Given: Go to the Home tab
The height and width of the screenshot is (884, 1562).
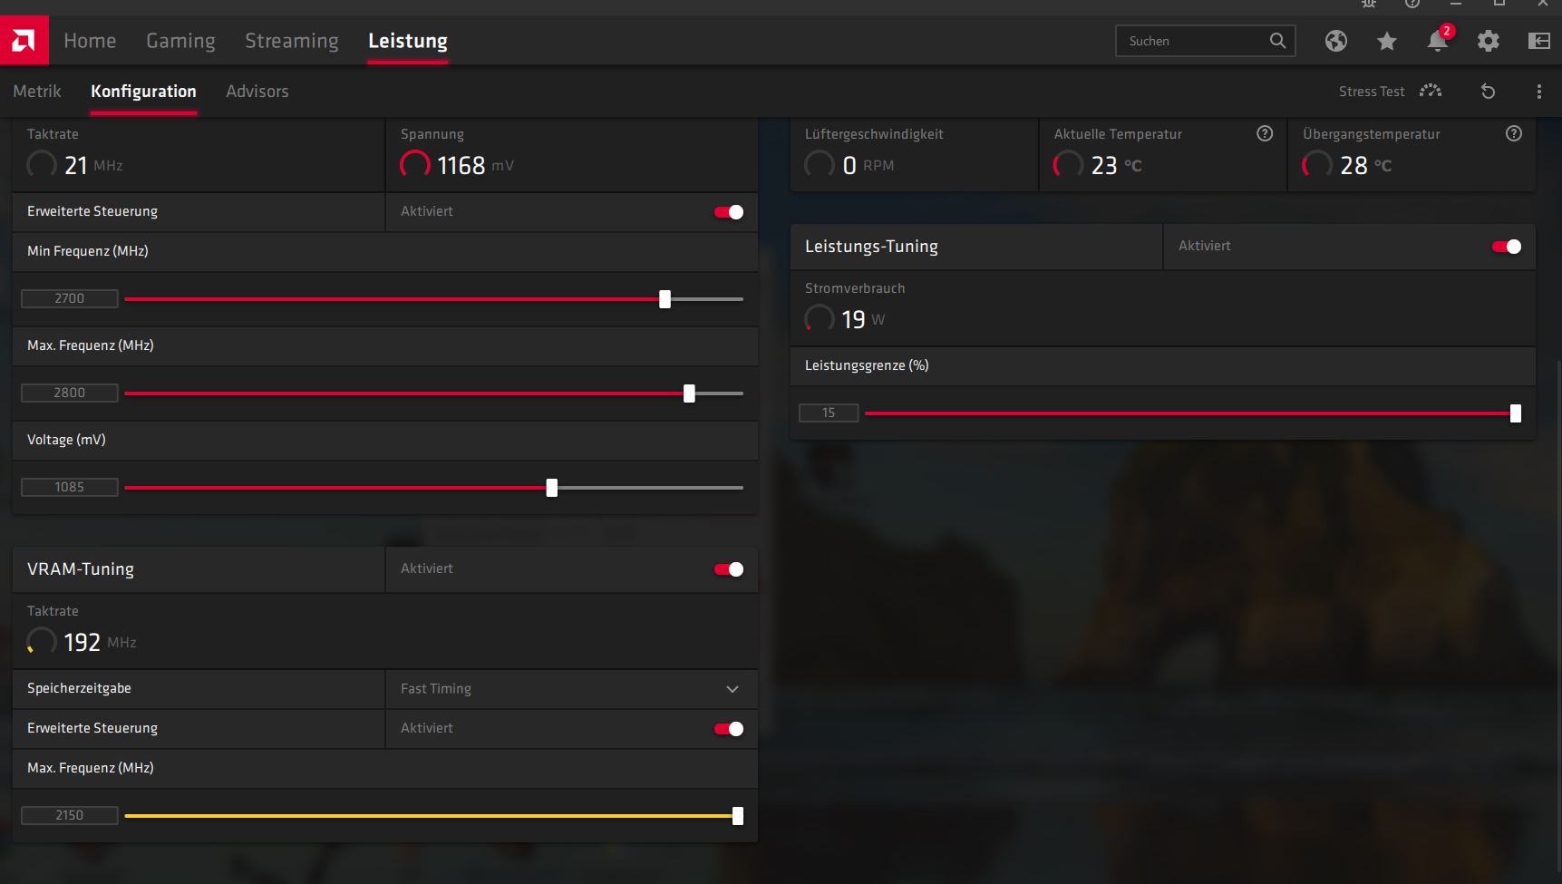Looking at the screenshot, I should (90, 41).
